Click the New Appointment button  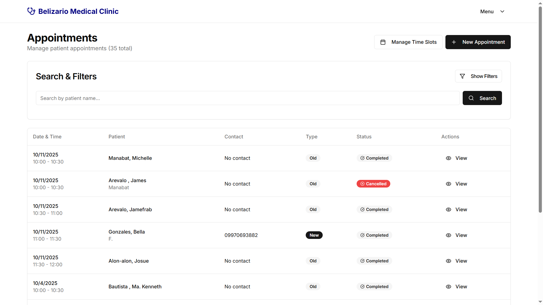click(478, 42)
